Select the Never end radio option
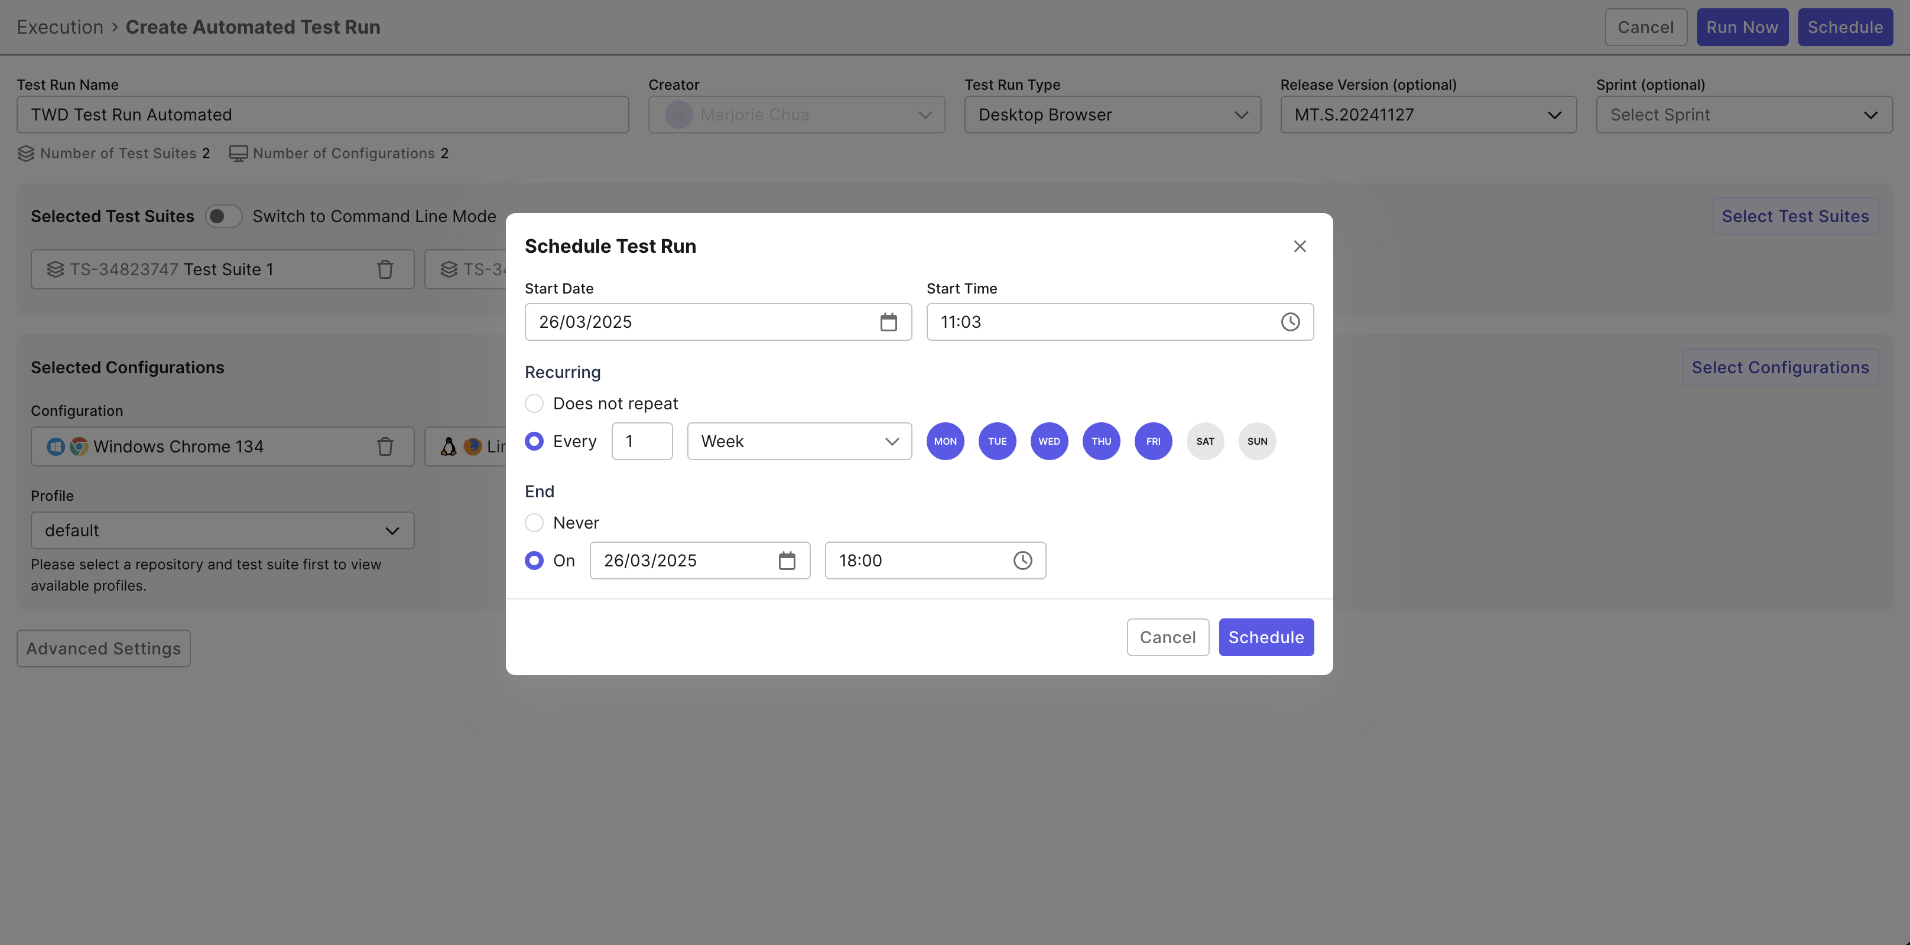The height and width of the screenshot is (945, 1910). click(534, 523)
